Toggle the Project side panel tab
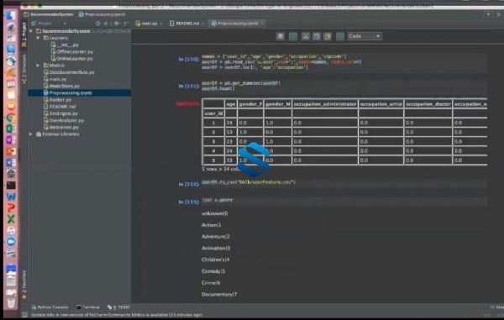The image size is (504, 320). pos(24,34)
